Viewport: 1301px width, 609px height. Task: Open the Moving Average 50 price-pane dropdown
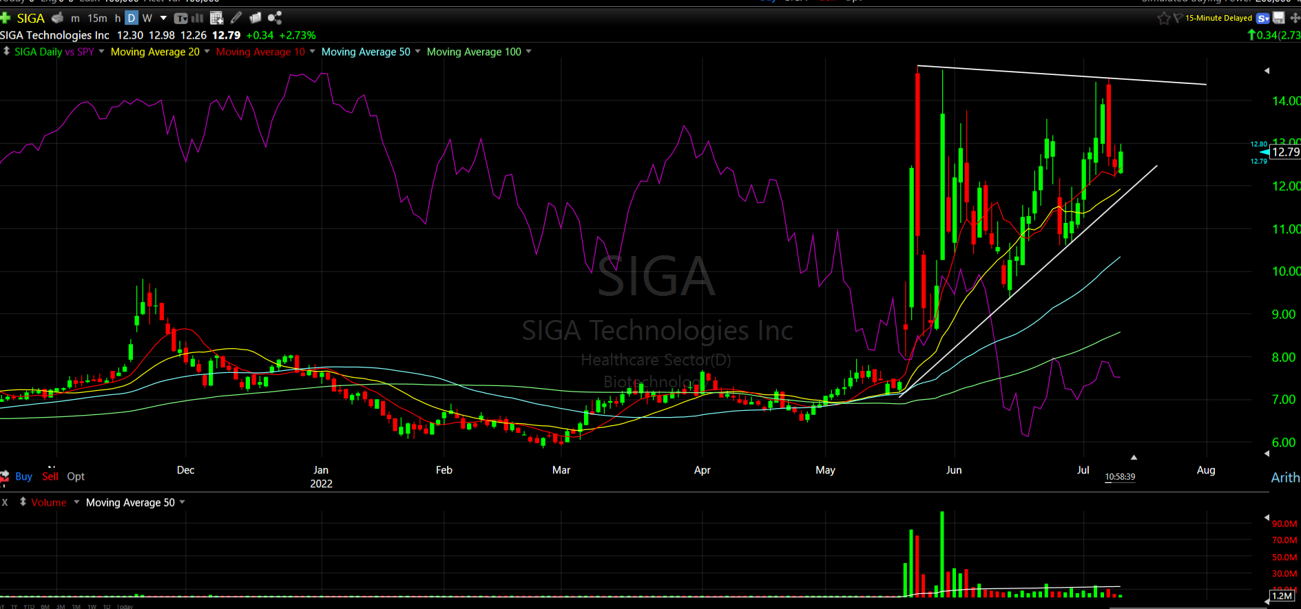point(417,52)
